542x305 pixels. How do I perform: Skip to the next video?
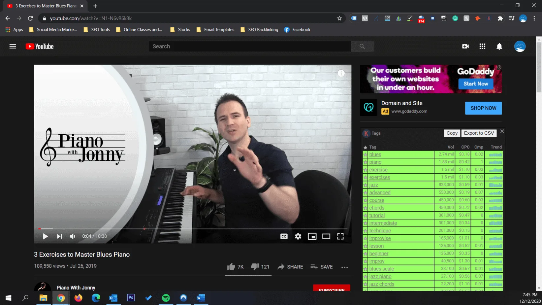[x=59, y=236]
